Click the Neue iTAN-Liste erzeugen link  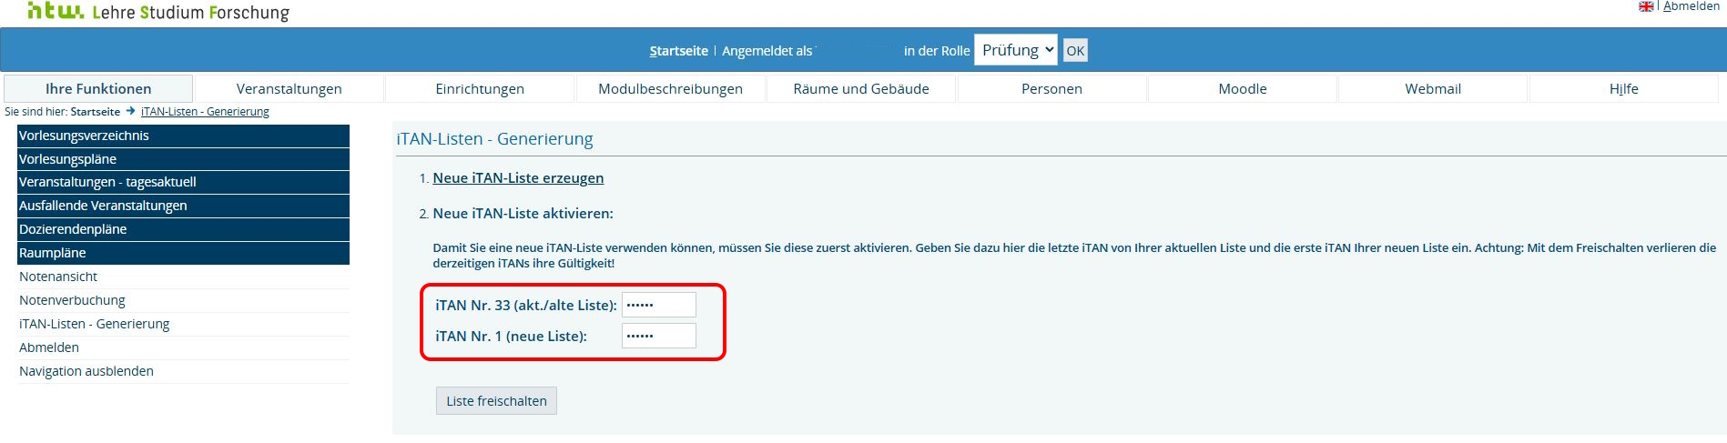click(x=518, y=178)
